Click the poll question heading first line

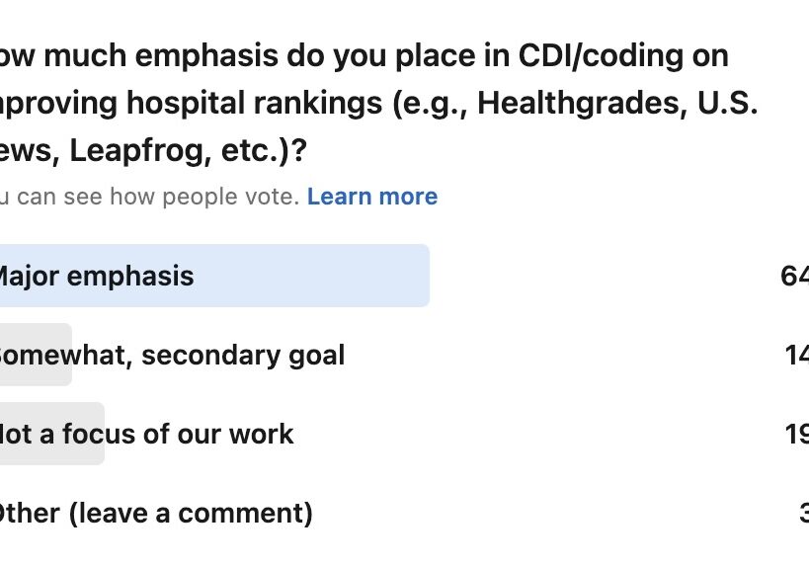[x=364, y=55]
